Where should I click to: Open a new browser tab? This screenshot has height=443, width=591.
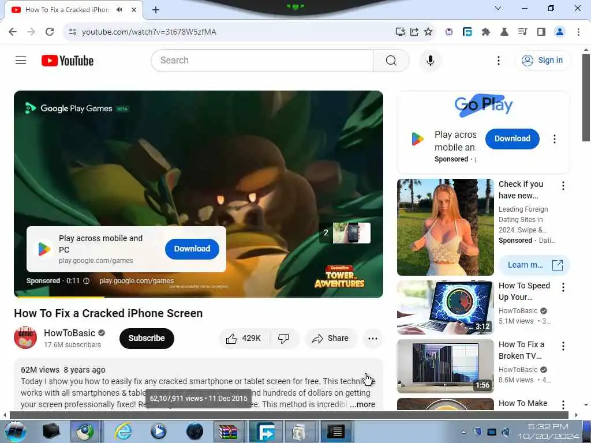(156, 10)
